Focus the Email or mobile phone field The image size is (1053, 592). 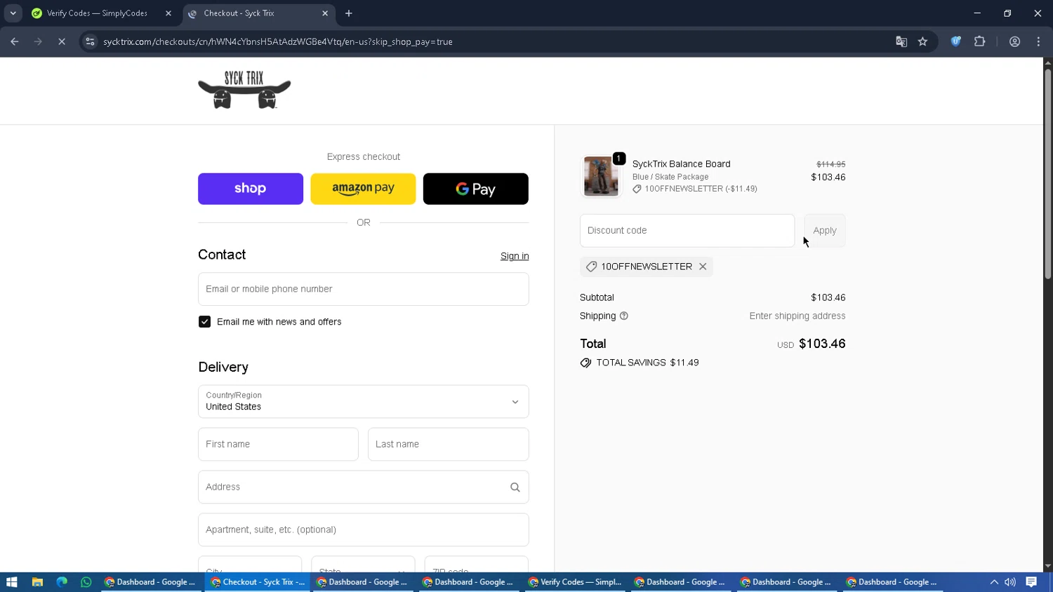[x=363, y=289]
